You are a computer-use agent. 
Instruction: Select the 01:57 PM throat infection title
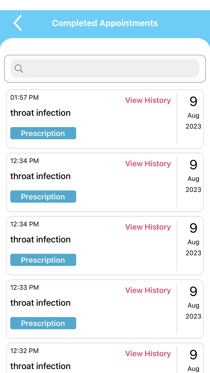click(x=40, y=113)
